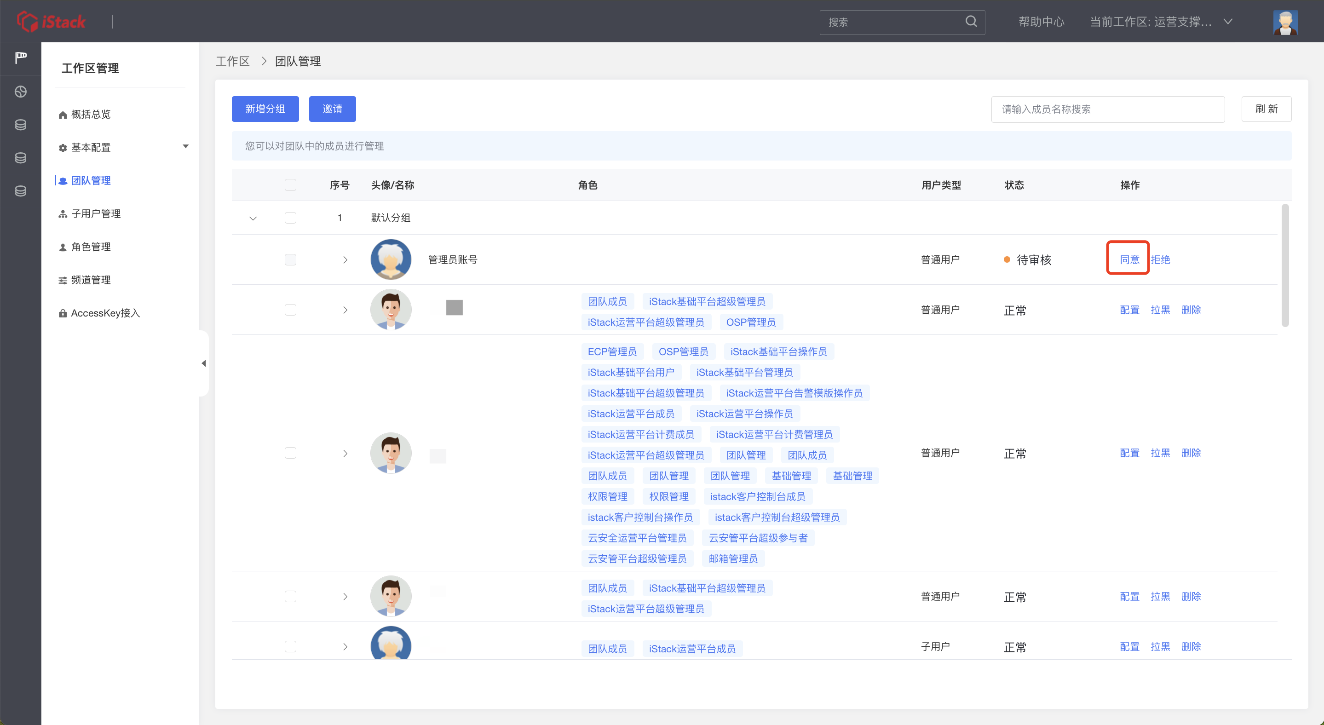Expand the 基本配置 submenu arrow
Viewport: 1324px width, 725px height.
[185, 147]
